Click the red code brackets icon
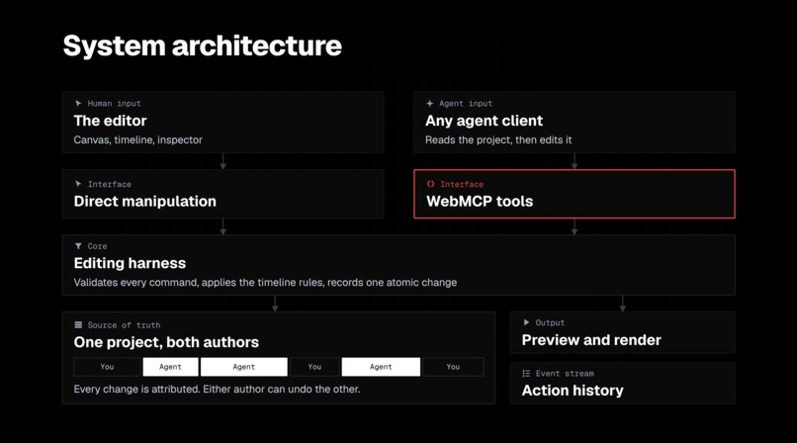This screenshot has height=443, width=797. (x=430, y=184)
